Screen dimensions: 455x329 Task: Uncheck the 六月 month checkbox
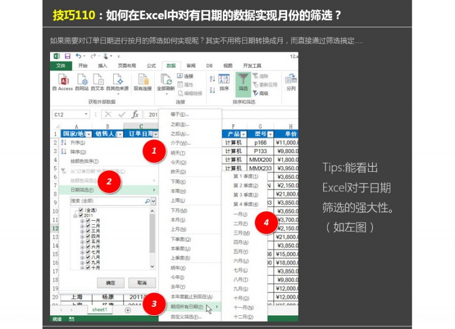pyautogui.click(x=88, y=247)
